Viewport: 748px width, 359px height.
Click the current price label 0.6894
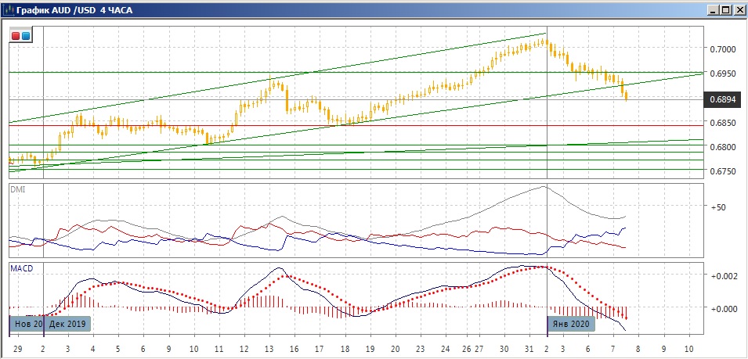click(721, 99)
